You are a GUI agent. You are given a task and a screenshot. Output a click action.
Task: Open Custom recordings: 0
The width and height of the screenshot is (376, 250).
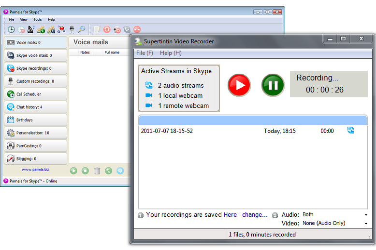coord(35,81)
